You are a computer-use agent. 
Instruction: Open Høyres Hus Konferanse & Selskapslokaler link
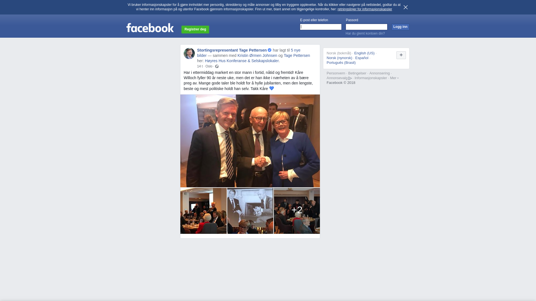tap(242, 61)
